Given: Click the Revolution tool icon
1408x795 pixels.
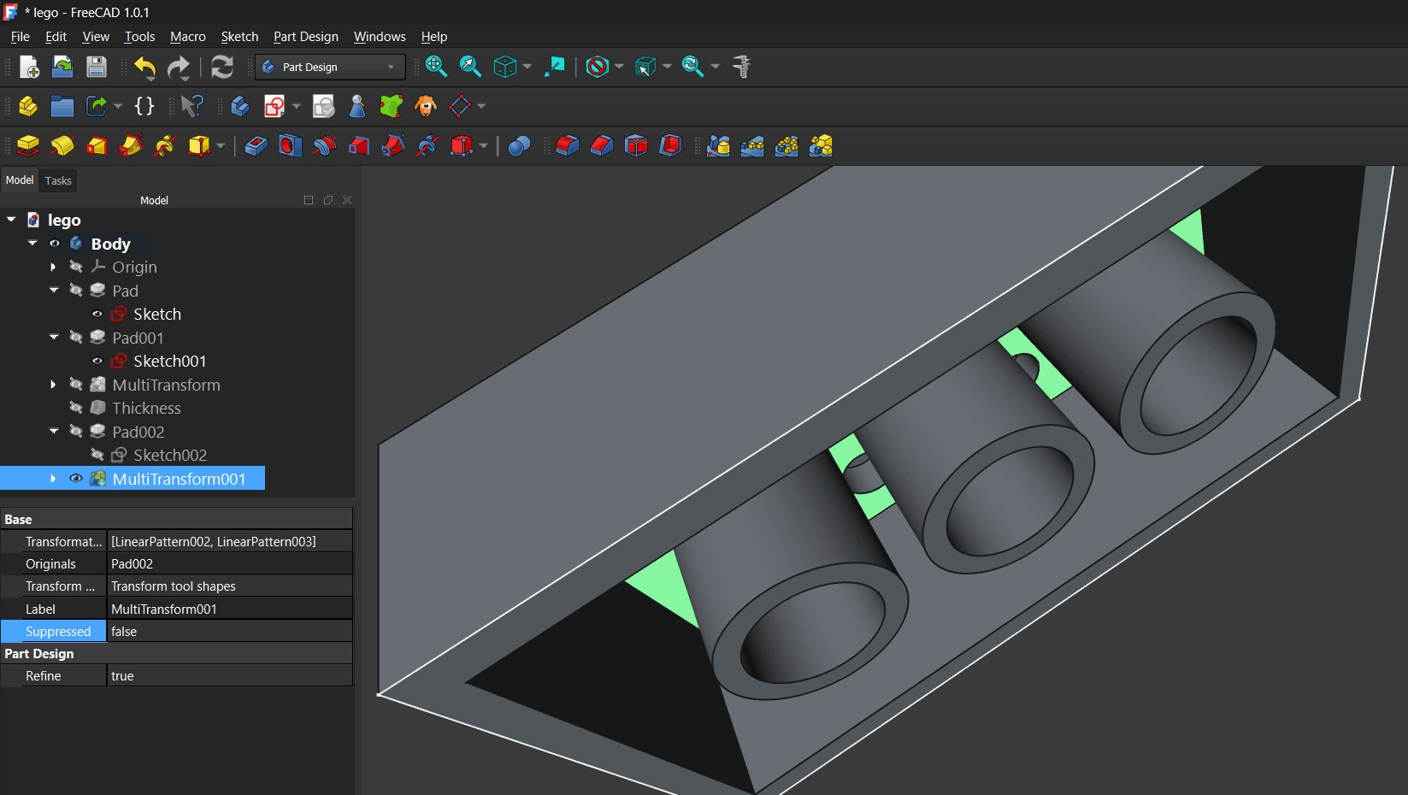Looking at the screenshot, I should (x=62, y=146).
